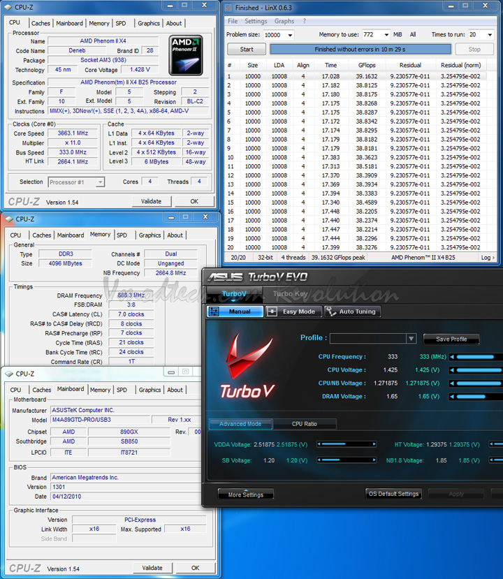Click the 39.1632 GFlops peak status entry

338,258
